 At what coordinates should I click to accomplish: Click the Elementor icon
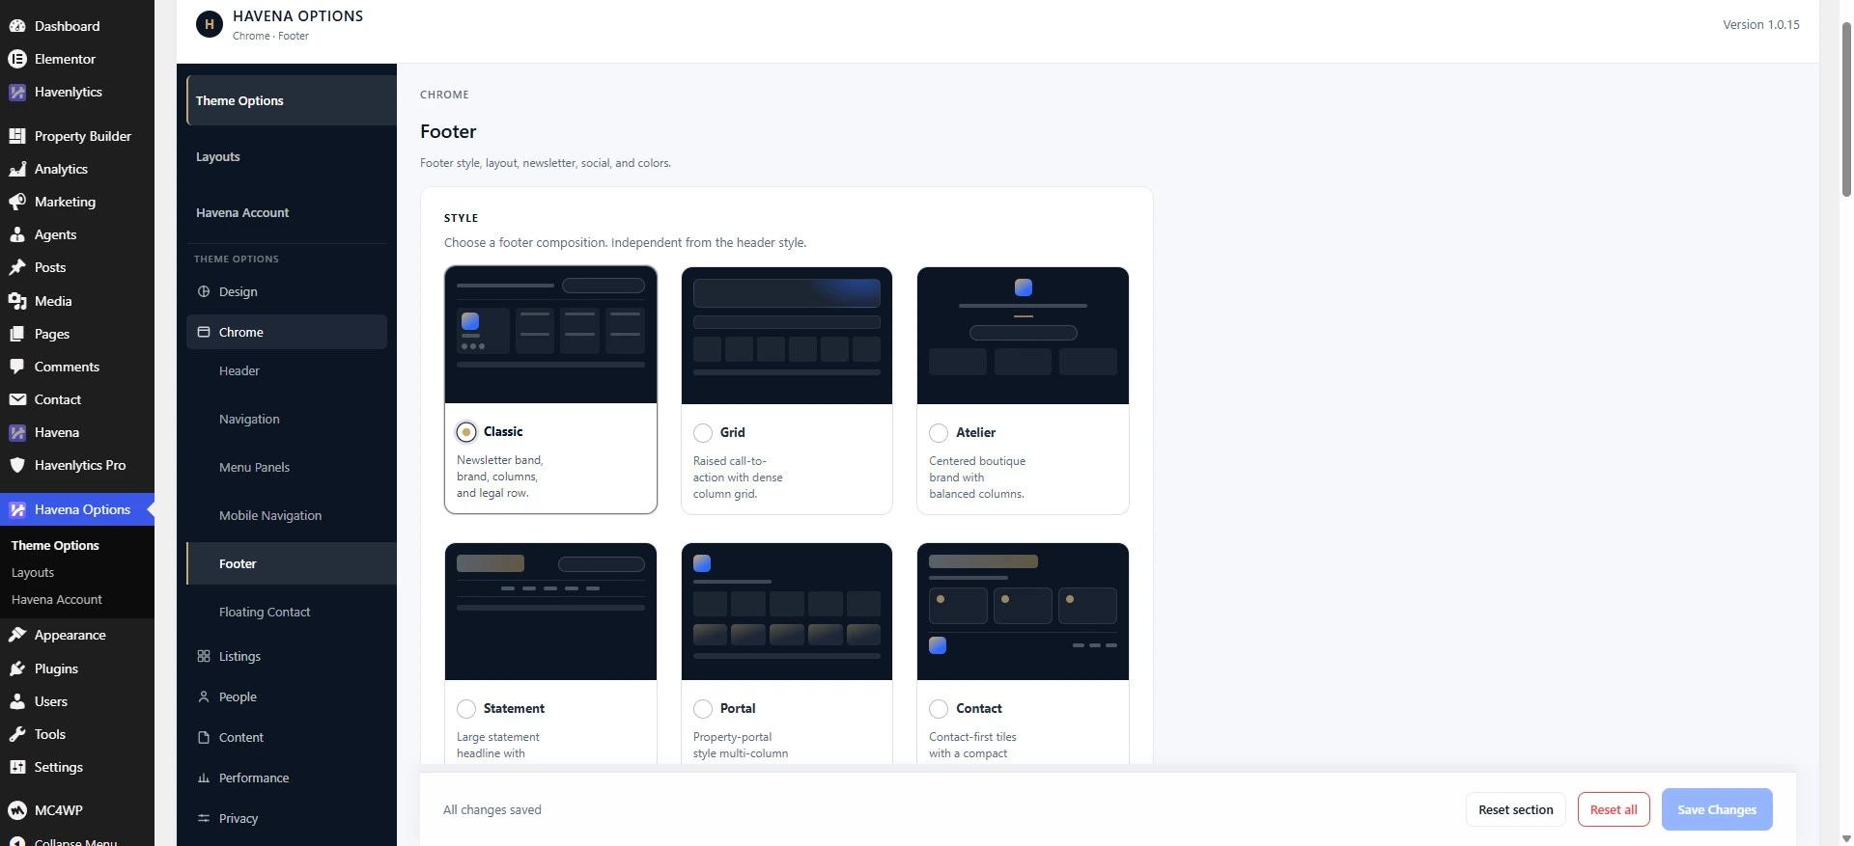[17, 59]
